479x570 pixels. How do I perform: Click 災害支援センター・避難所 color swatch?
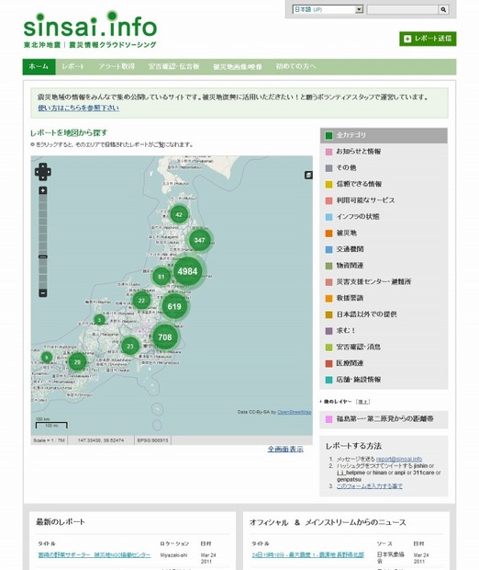329,282
